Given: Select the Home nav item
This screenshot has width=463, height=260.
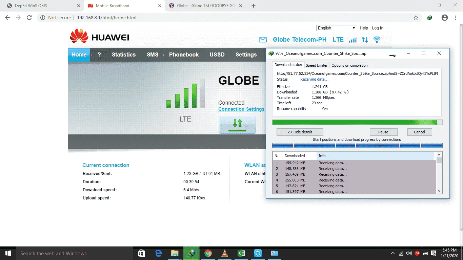Looking at the screenshot, I should [x=79, y=55].
